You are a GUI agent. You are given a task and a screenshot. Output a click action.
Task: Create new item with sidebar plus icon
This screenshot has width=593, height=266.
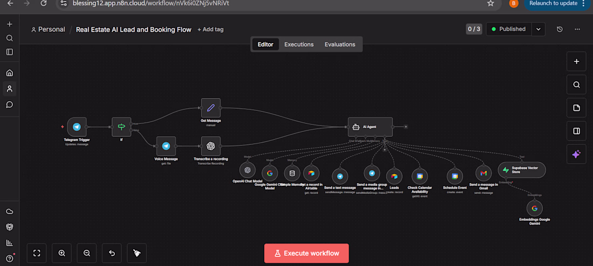(10, 24)
